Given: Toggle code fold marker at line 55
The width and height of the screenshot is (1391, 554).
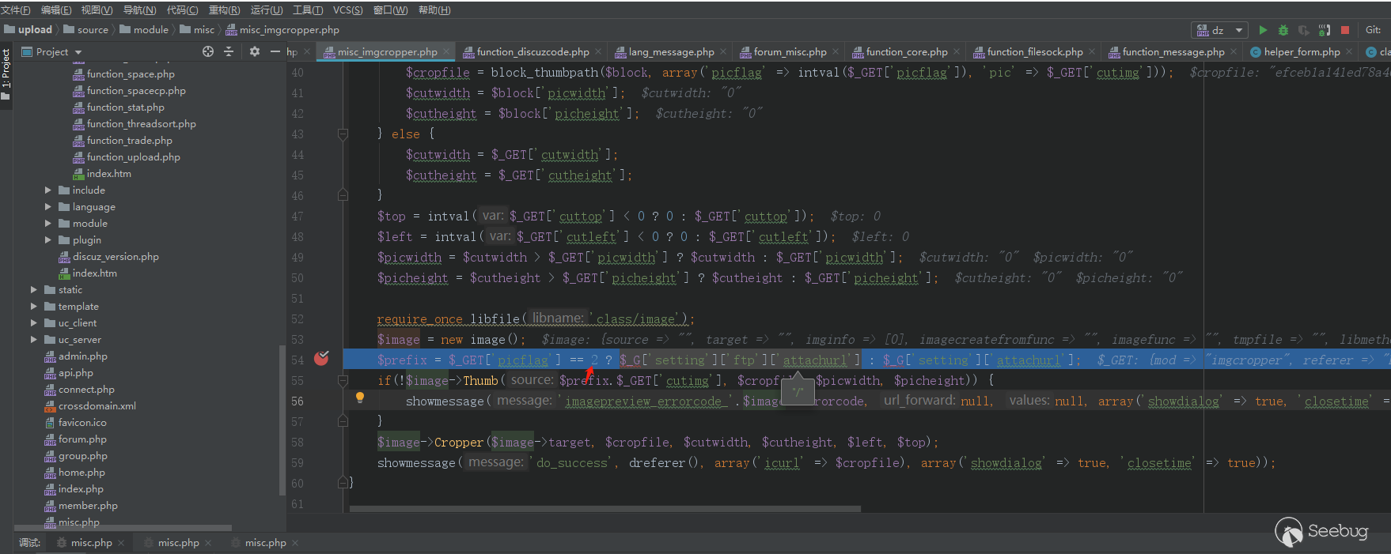Looking at the screenshot, I should pyautogui.click(x=343, y=380).
